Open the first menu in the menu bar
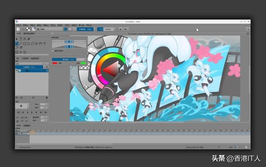The image size is (266, 167). [x=19, y=25]
